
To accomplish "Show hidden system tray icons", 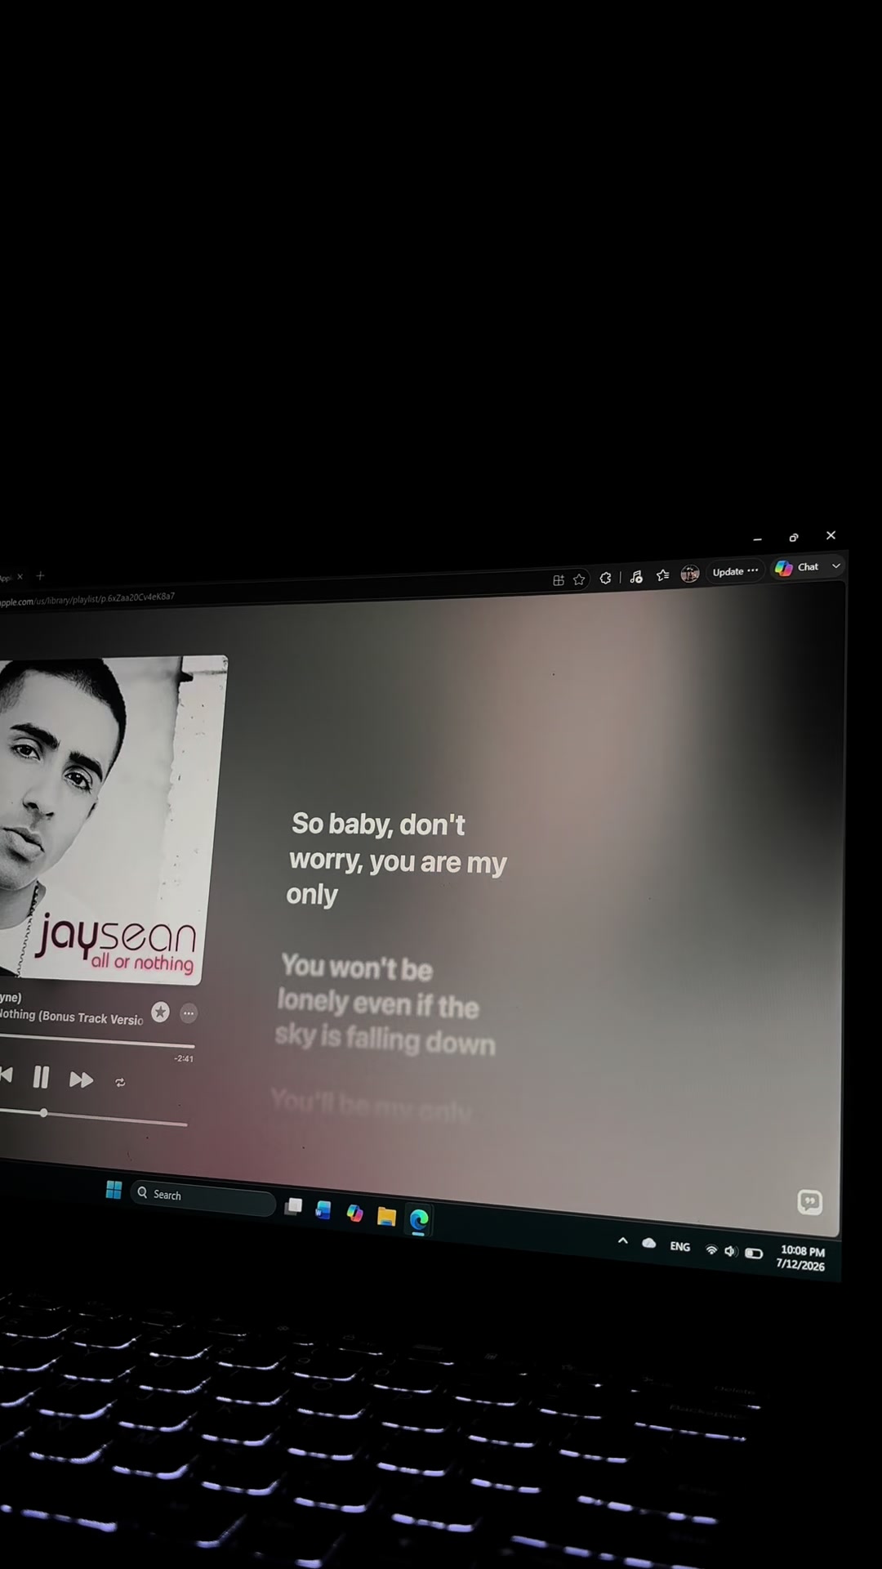I will point(622,1240).
